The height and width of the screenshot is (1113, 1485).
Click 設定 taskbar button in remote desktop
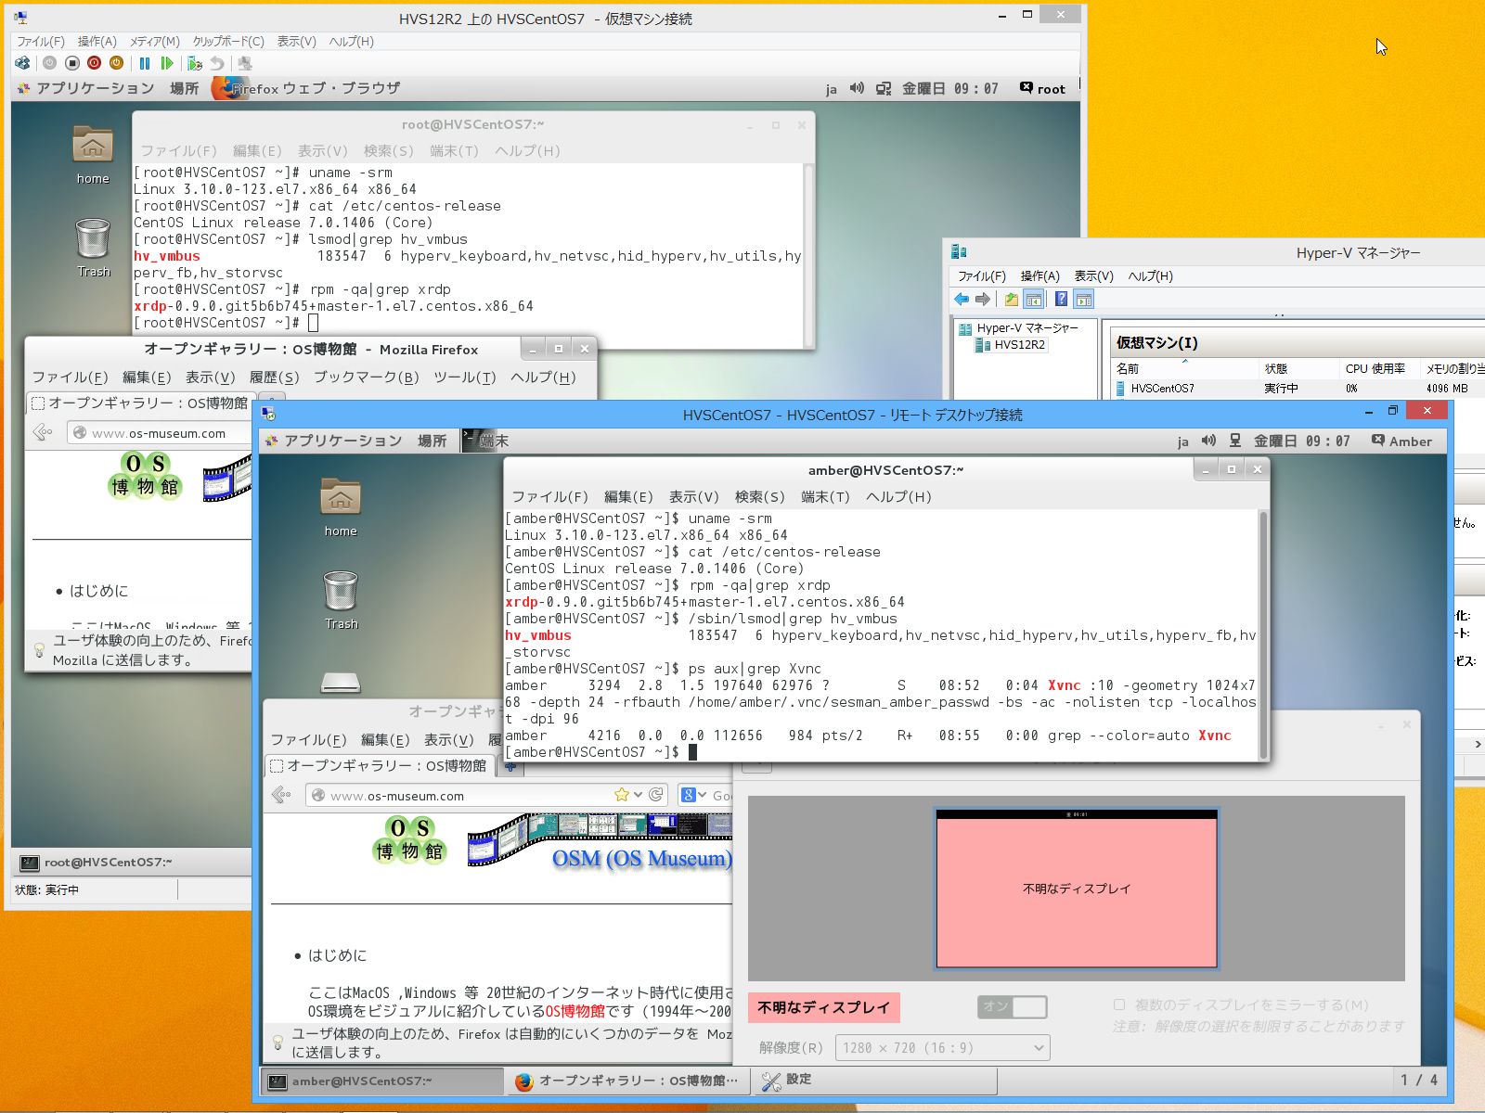point(874,1081)
